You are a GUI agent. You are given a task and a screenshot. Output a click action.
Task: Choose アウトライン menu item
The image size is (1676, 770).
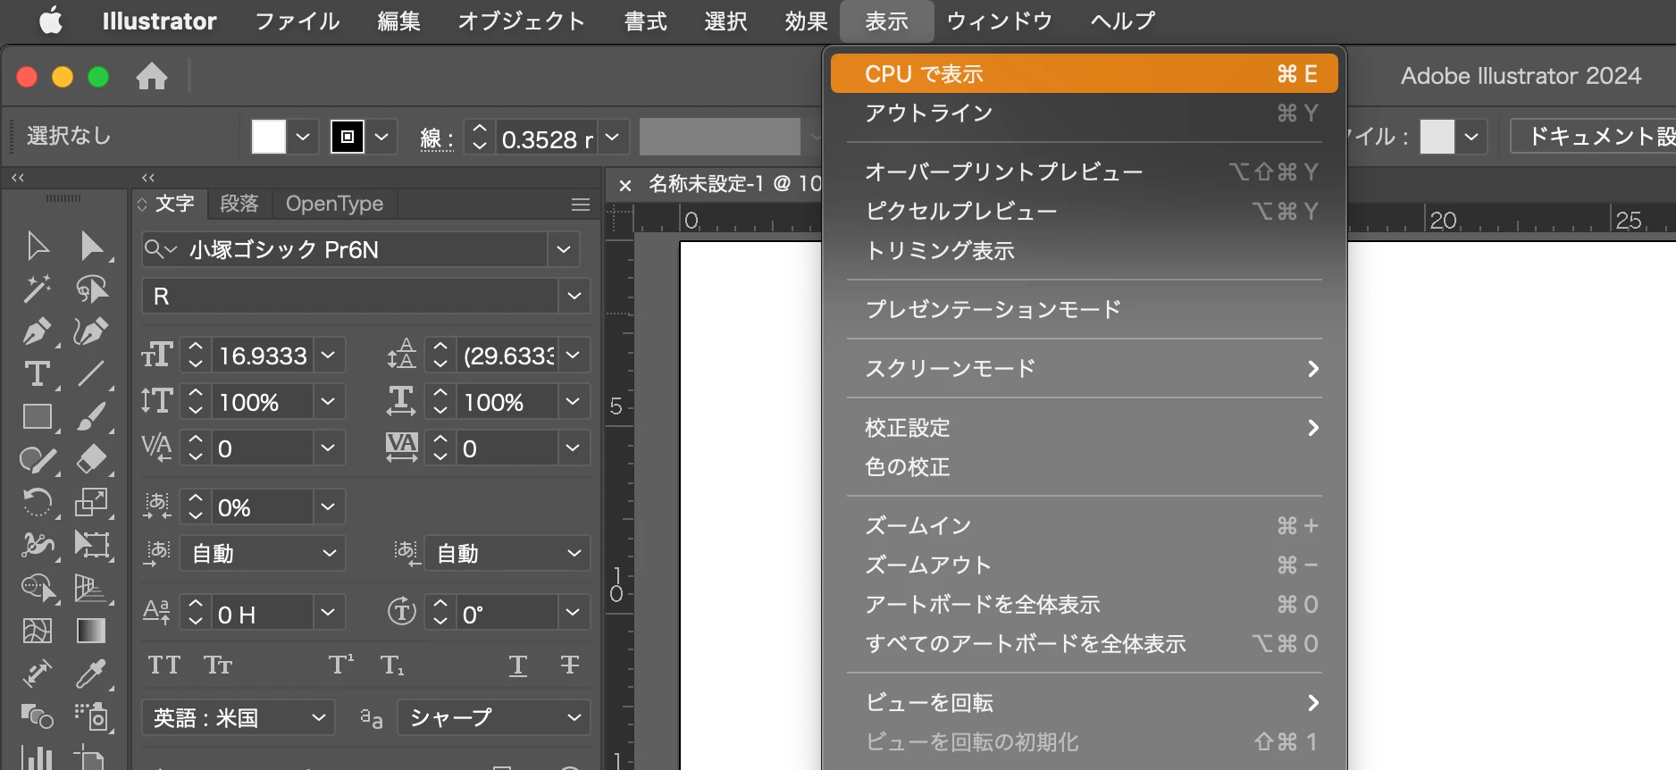point(1084,113)
